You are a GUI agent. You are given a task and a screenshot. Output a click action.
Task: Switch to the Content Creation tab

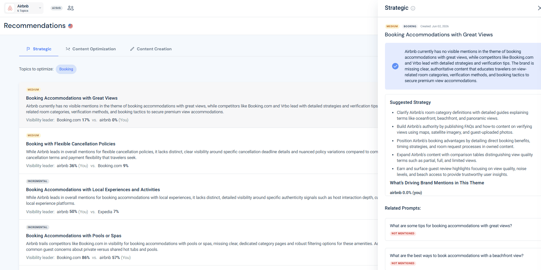point(151,49)
